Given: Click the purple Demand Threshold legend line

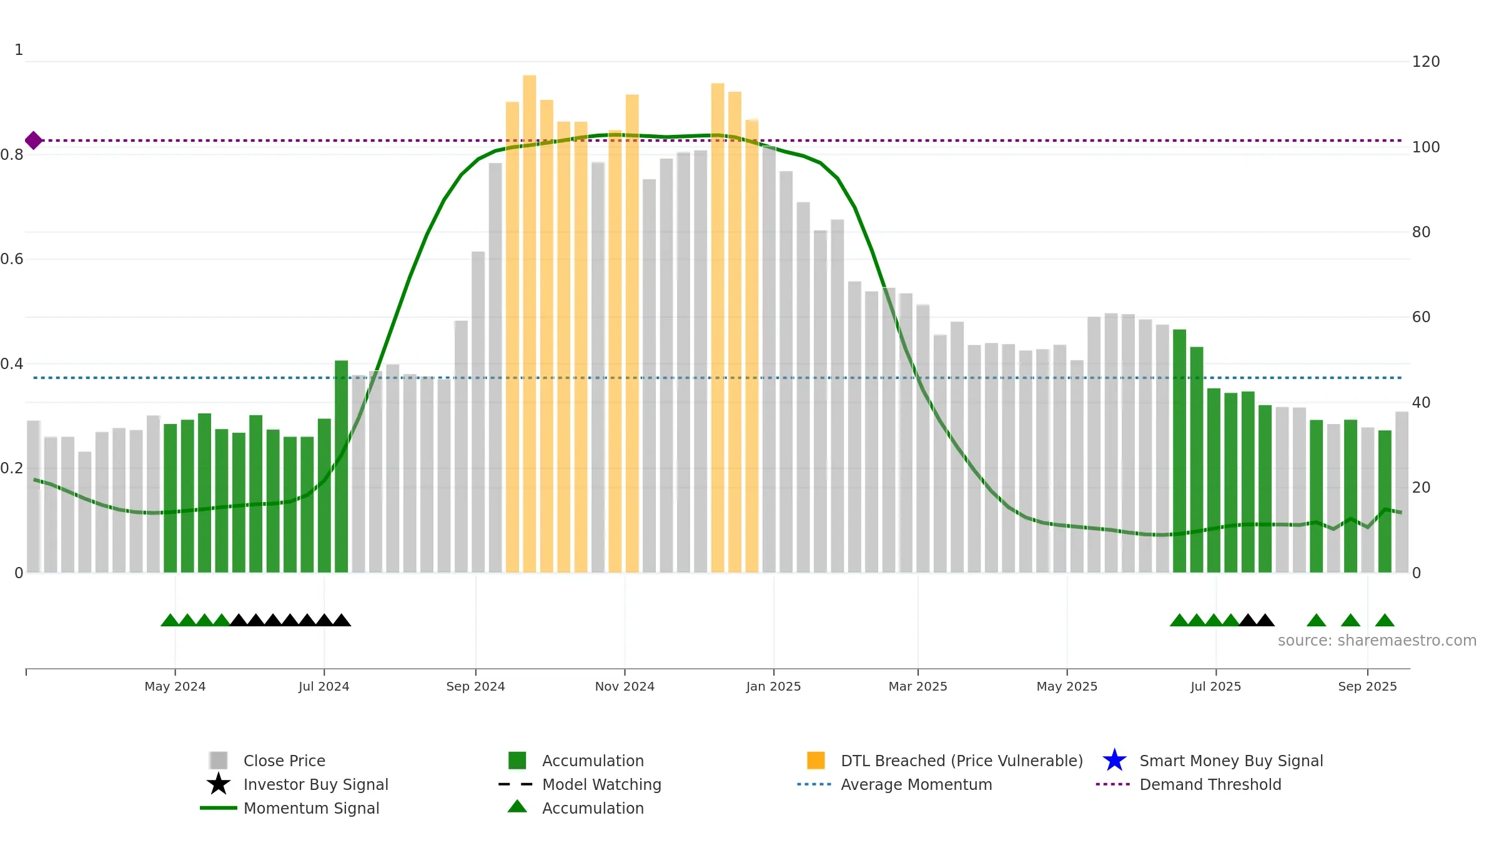Looking at the screenshot, I should (x=1113, y=784).
